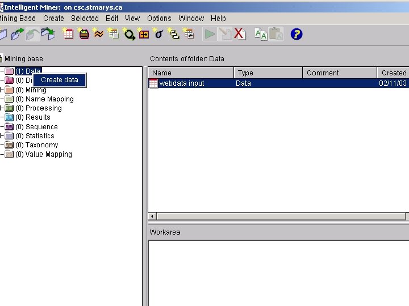
Task: Open help with the blue question mark icon
Action: coord(297,34)
